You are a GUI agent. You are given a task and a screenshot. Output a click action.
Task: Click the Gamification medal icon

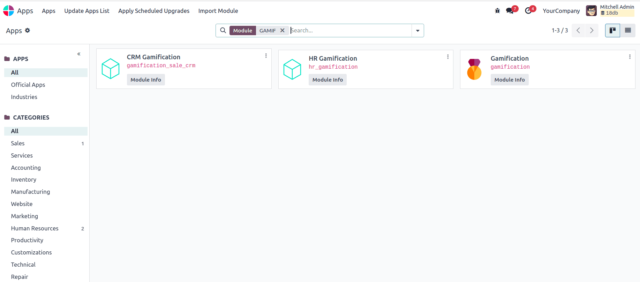click(474, 69)
